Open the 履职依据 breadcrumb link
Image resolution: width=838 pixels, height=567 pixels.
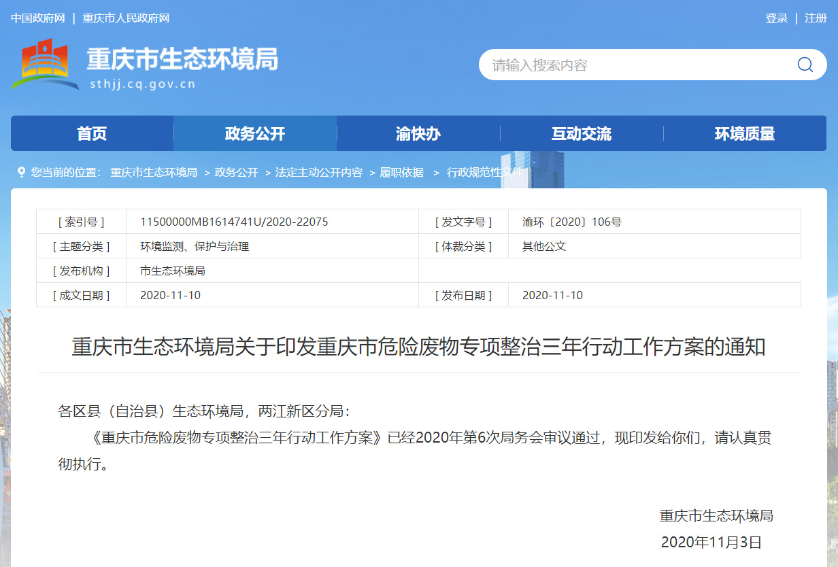tap(401, 173)
